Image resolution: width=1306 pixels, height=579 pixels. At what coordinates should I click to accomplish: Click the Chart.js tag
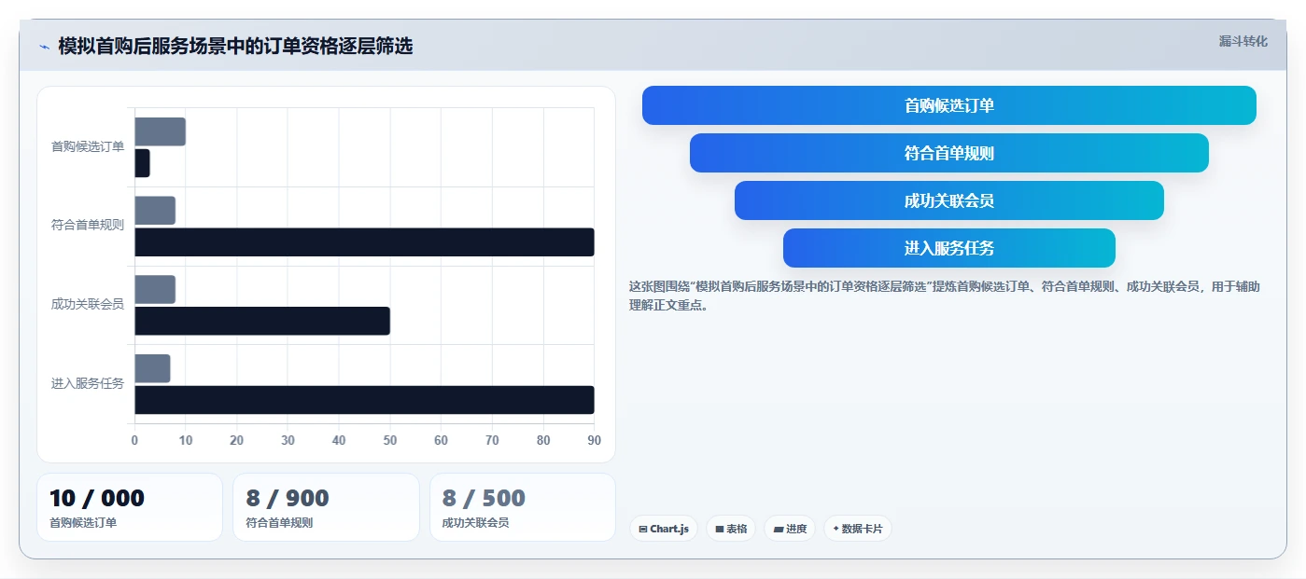[x=663, y=529]
